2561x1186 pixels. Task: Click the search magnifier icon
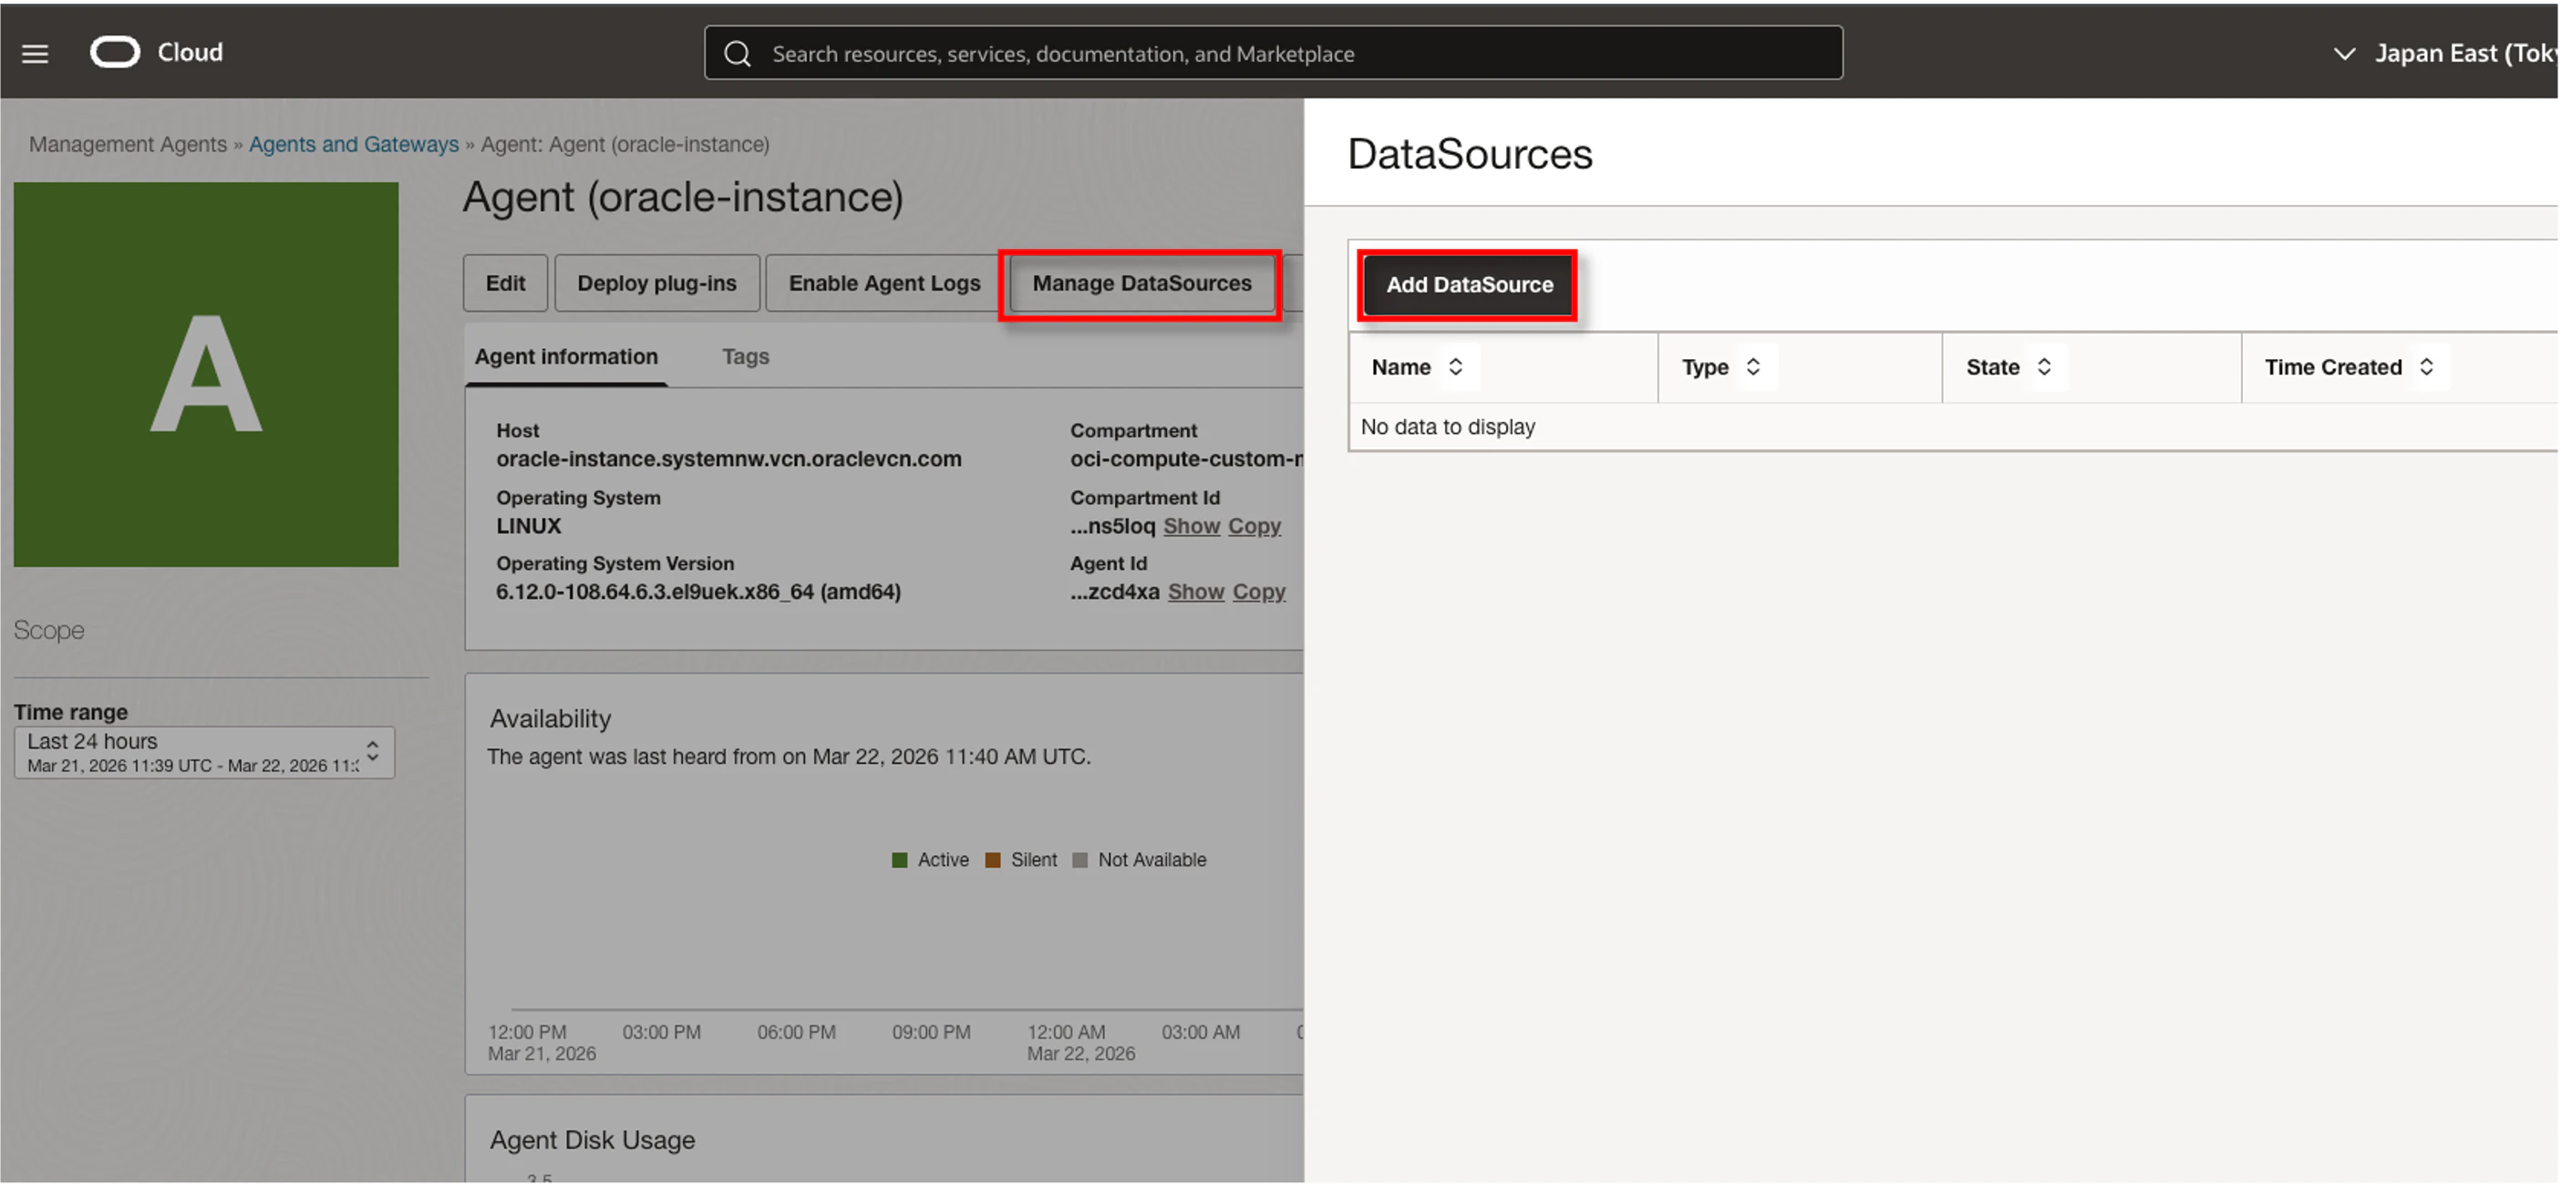point(737,54)
